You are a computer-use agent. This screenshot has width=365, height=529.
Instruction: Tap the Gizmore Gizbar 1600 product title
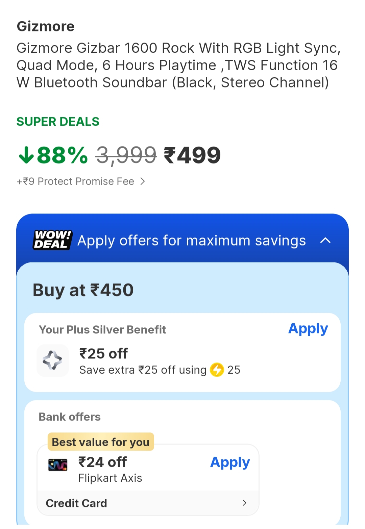tap(178, 65)
